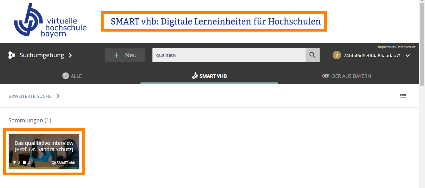
Task: Click the magnifier search button
Action: coord(313,55)
